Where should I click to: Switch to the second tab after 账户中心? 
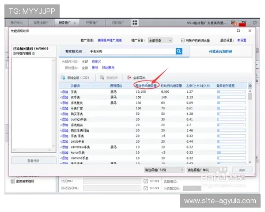(41, 23)
